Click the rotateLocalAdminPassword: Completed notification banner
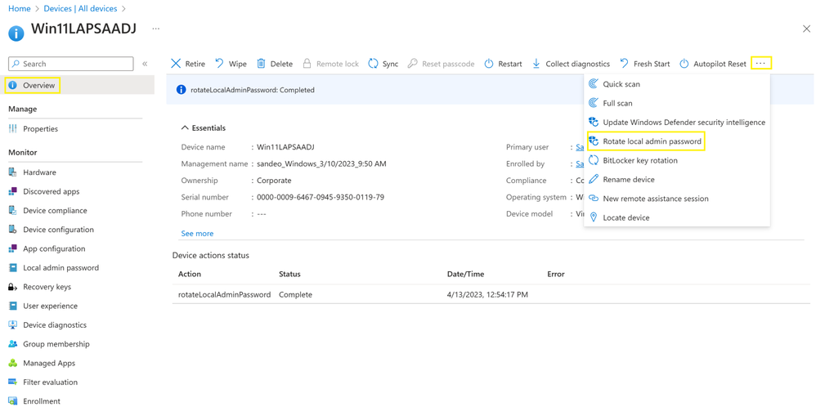The image size is (816, 407). point(374,90)
